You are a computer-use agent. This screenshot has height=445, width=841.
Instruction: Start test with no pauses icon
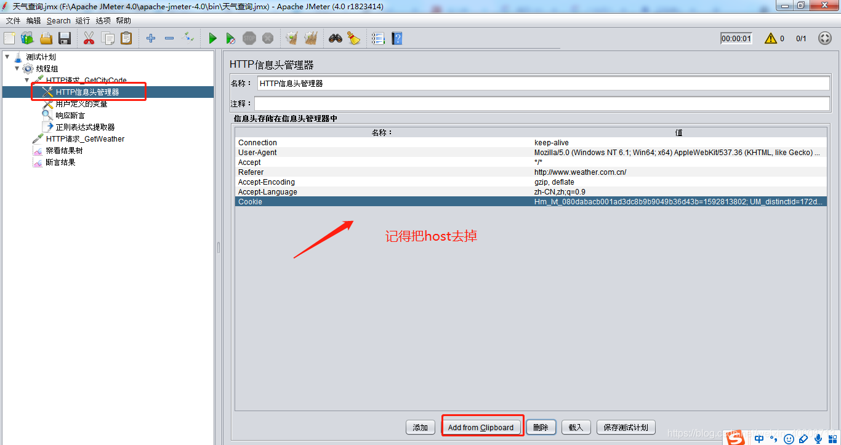pos(230,38)
